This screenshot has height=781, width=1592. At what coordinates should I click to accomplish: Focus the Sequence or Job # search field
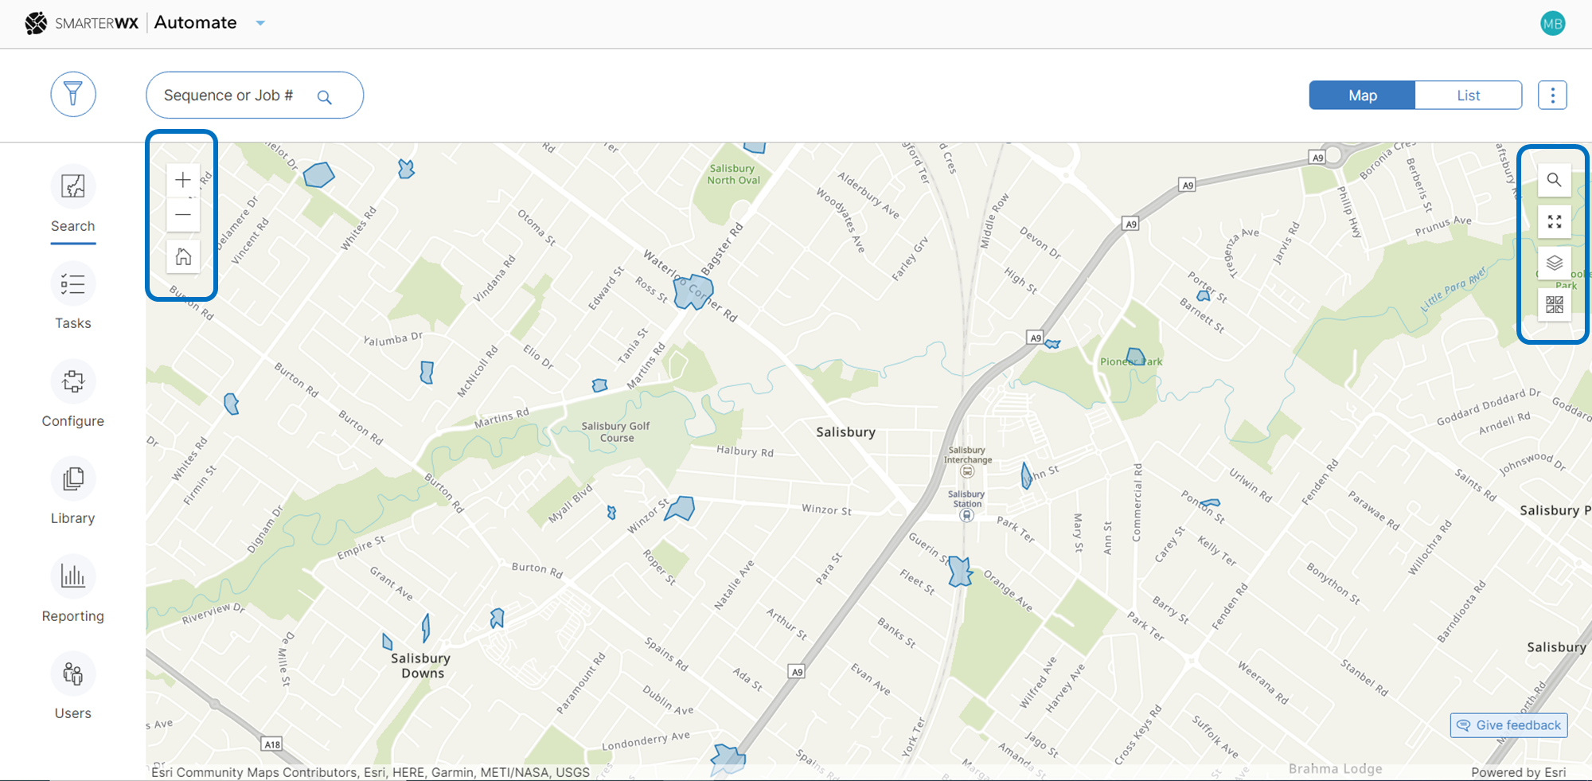click(231, 96)
